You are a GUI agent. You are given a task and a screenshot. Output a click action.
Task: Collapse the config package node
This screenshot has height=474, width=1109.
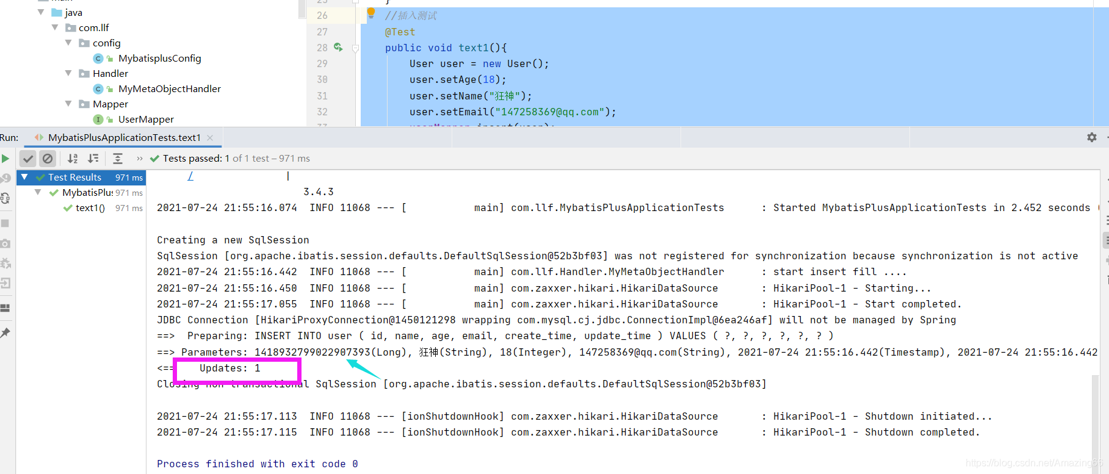coord(68,43)
